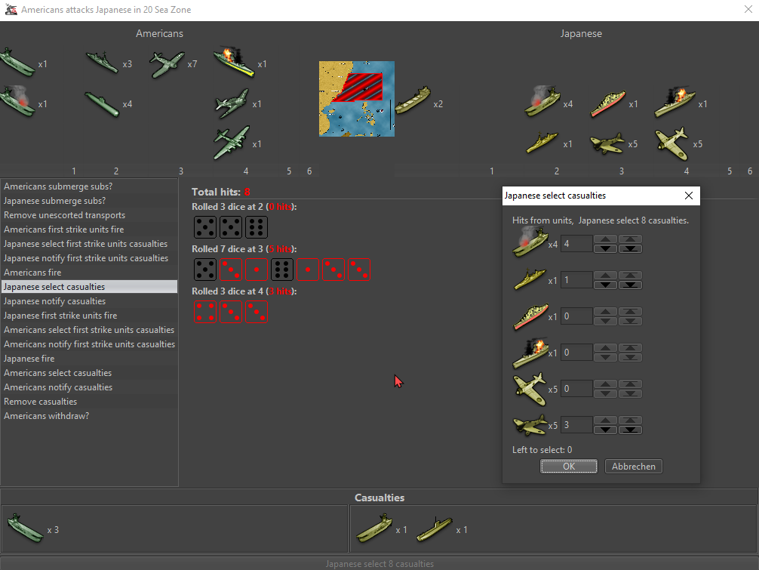This screenshot has height=570, width=759.
Task: Click the first black die rolled at 3
Action: tap(205, 270)
